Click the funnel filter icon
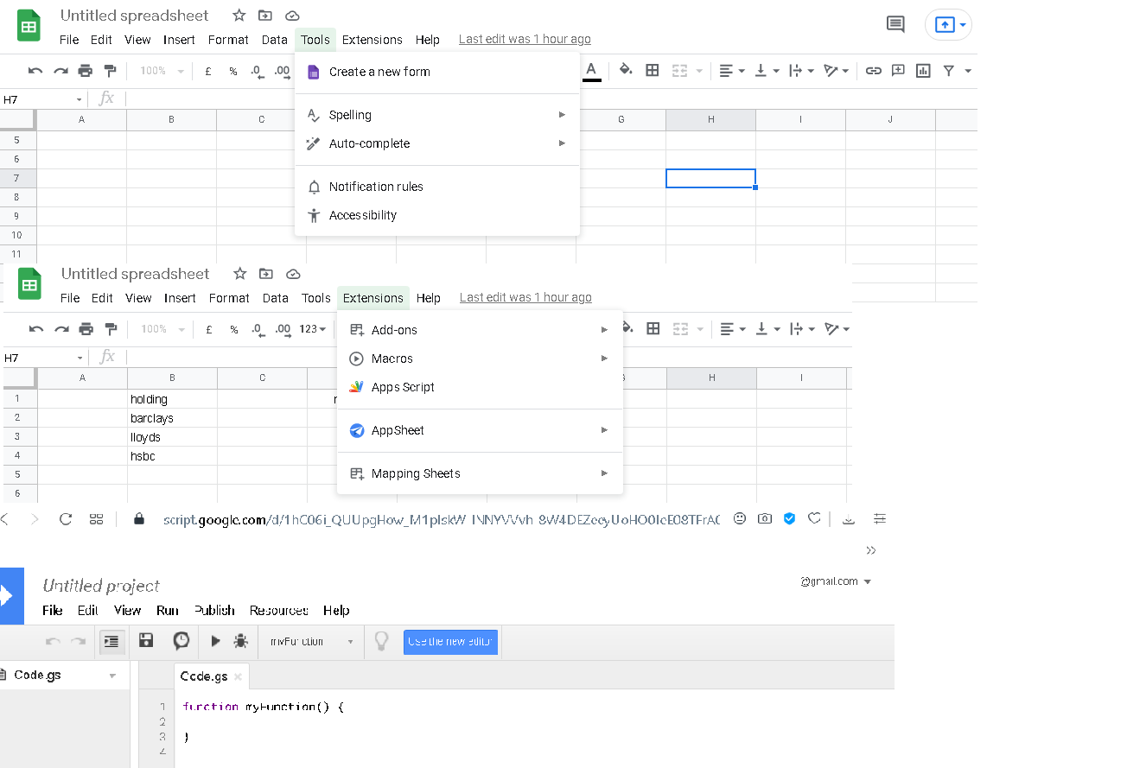Screen dimensions: 1127x768 click(948, 71)
